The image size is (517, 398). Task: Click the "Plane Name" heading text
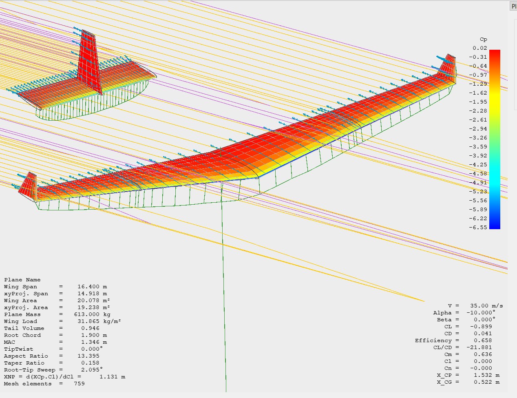22,280
